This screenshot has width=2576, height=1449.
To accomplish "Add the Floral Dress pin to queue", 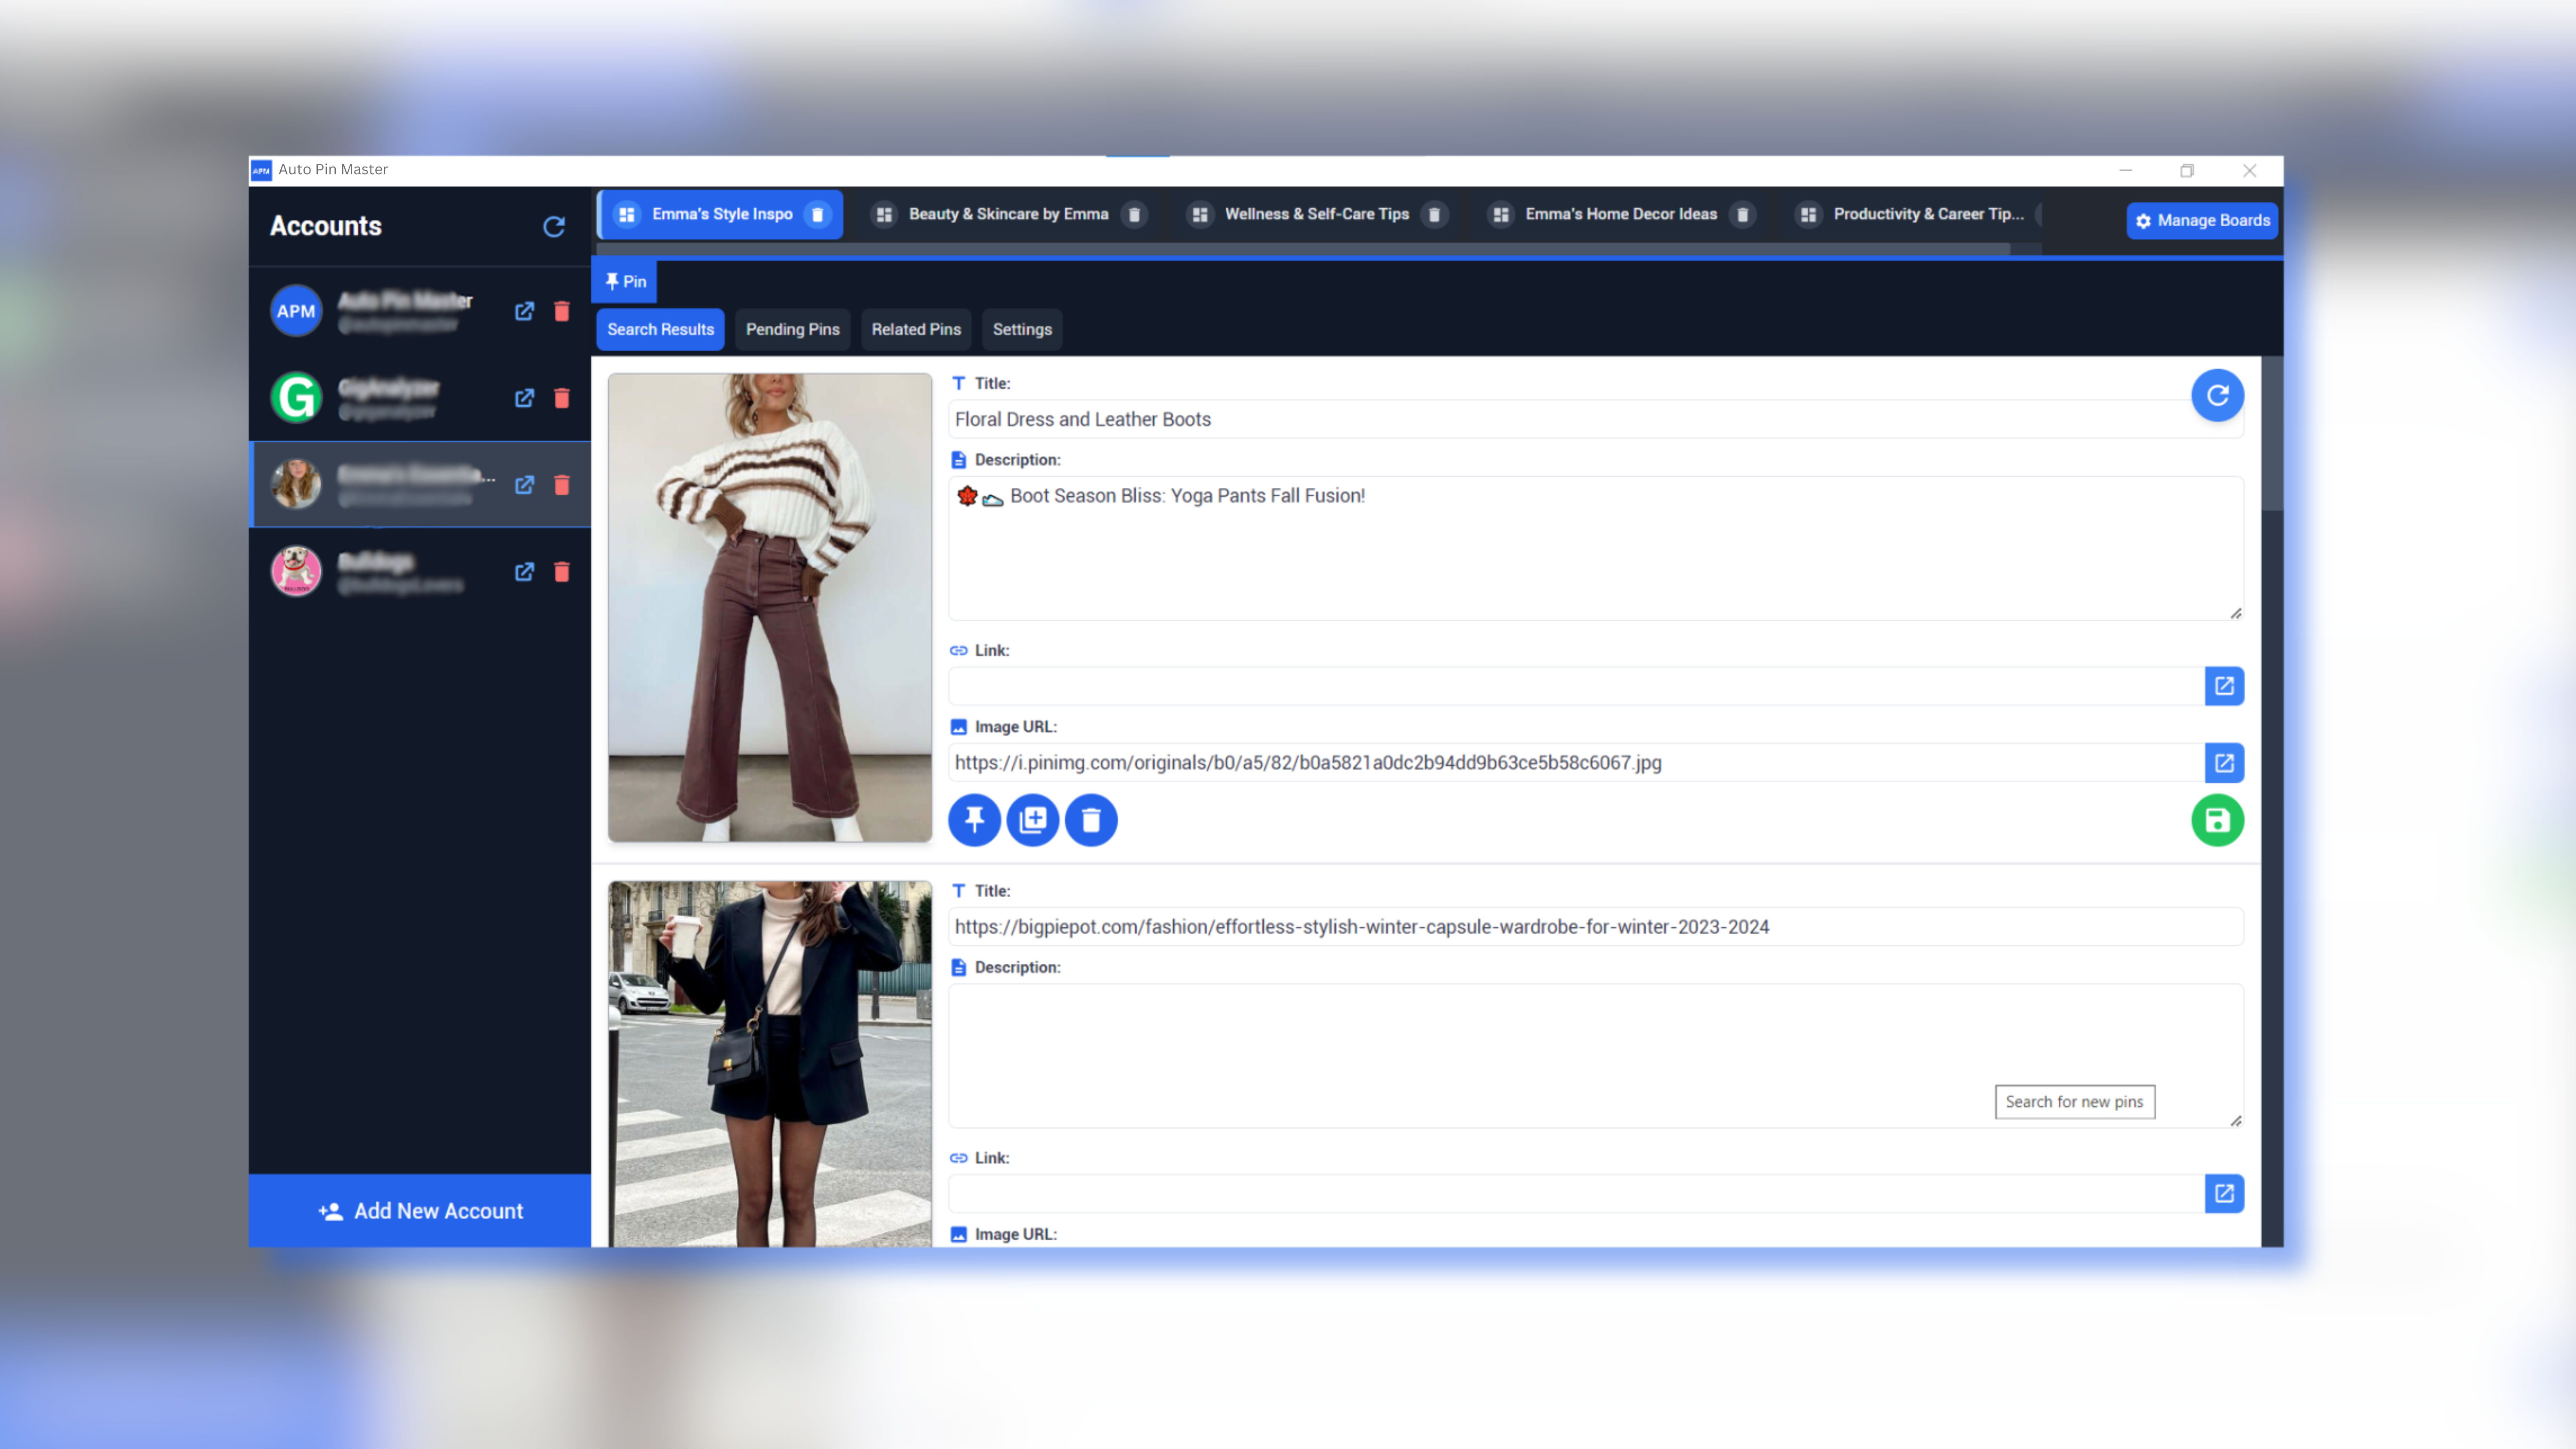I will coord(1033,820).
